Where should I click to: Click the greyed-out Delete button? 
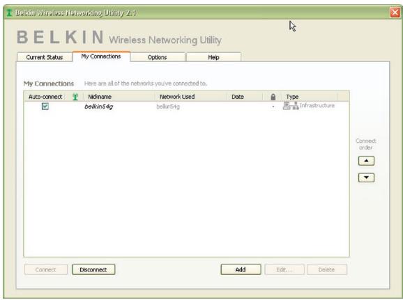[x=327, y=269]
